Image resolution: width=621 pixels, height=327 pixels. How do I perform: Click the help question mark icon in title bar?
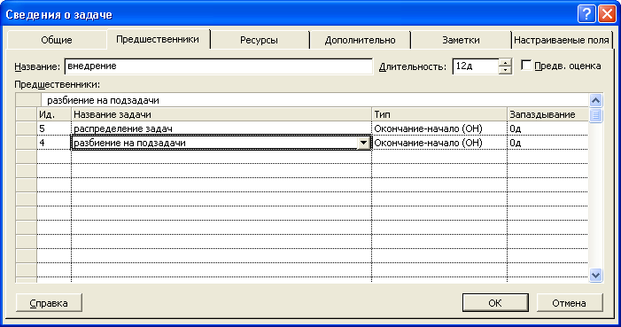586,14
